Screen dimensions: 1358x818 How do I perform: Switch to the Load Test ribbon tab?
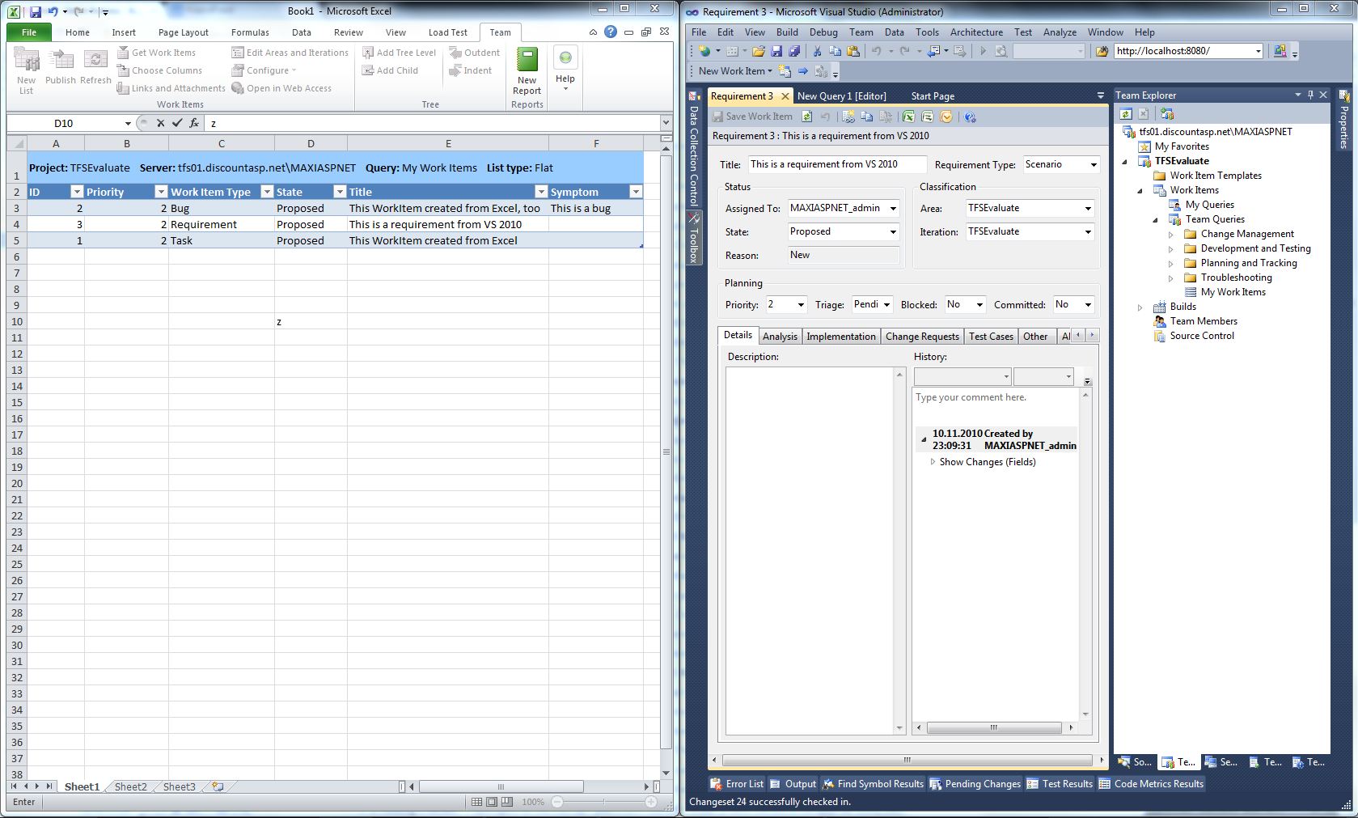coord(447,32)
